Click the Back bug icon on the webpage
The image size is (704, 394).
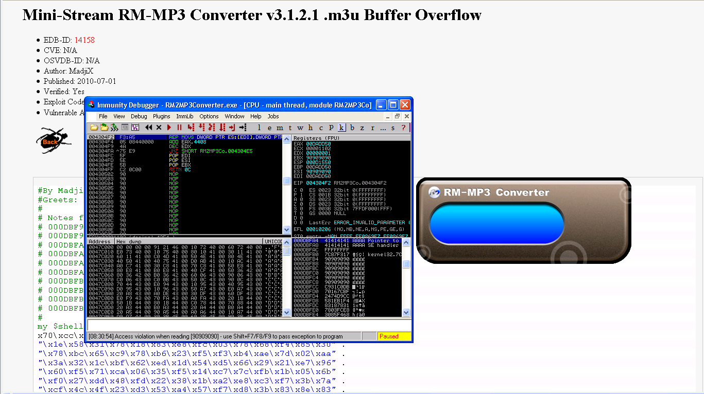(54, 141)
